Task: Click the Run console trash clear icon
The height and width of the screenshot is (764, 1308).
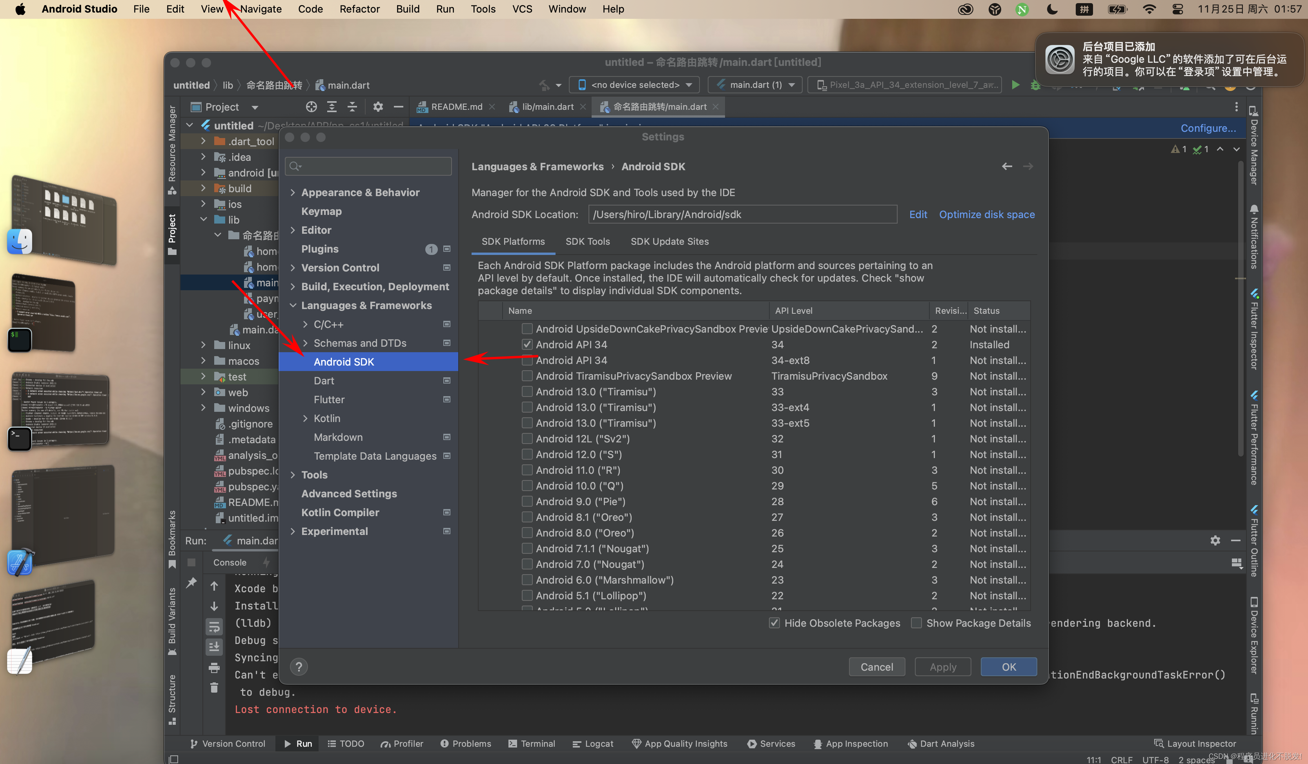Action: 214,688
